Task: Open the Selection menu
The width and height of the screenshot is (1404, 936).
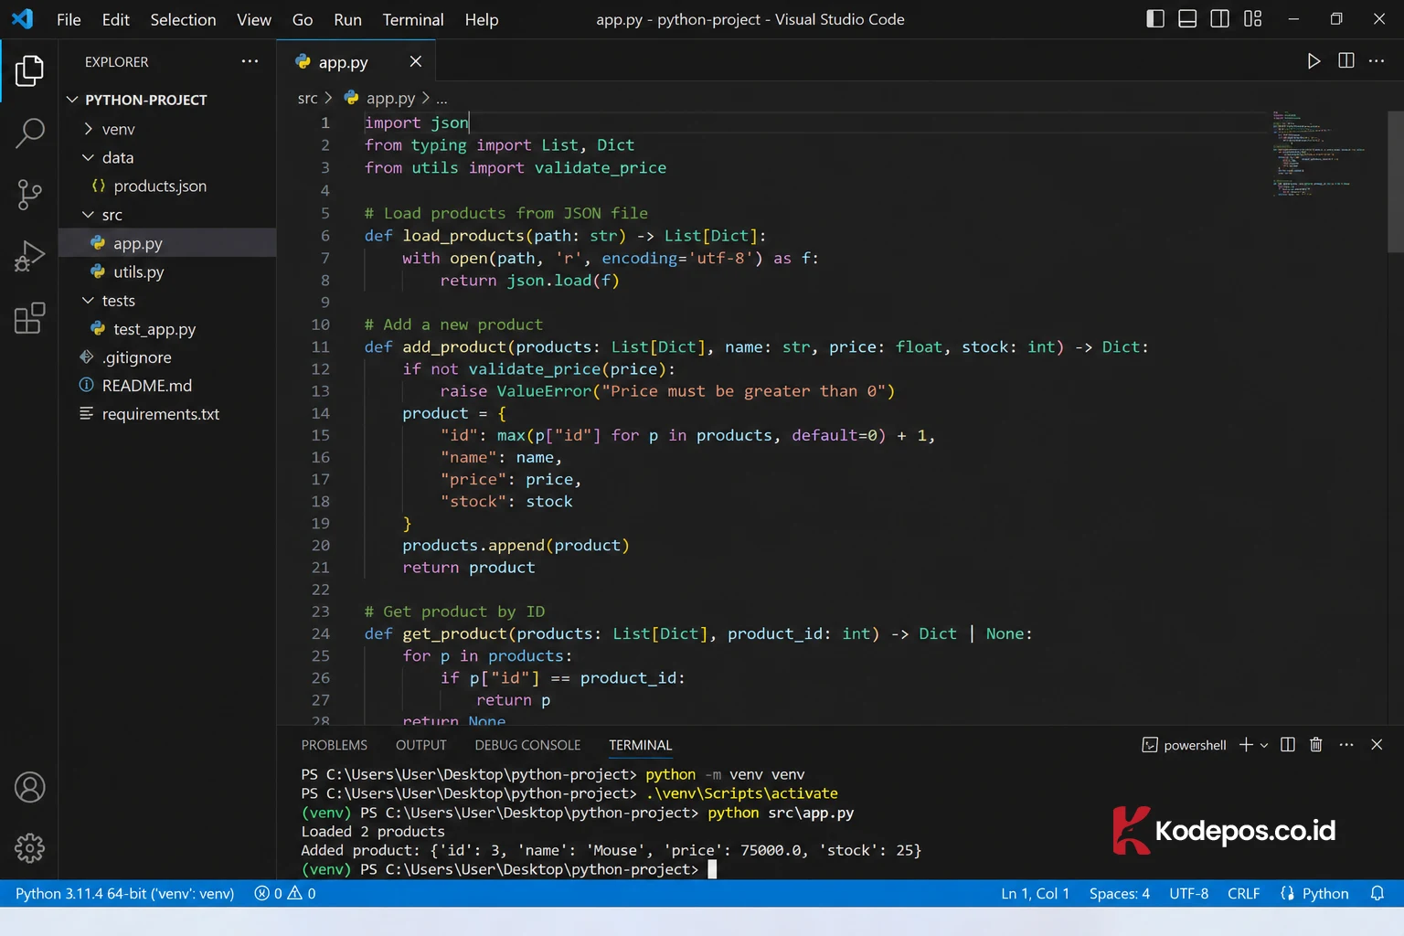Action: [x=183, y=19]
